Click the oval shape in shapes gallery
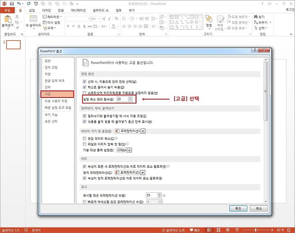This screenshot has height=233, width=295. (x=196, y=17)
